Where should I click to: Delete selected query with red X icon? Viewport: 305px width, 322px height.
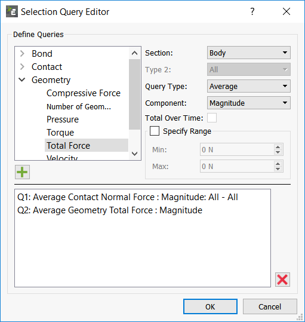tap(282, 280)
